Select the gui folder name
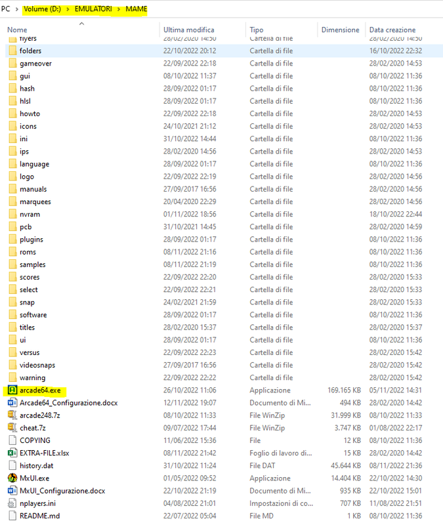443x525 pixels. 25,76
